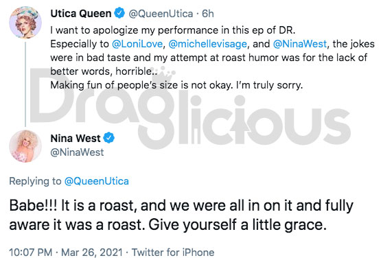Screen dimensions: 381x269
Task: Click Nina West's profile avatar
Action: tap(25, 146)
